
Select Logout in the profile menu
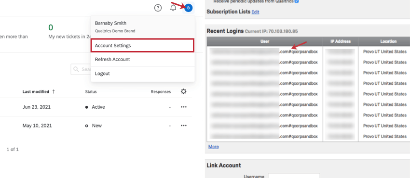142,74
